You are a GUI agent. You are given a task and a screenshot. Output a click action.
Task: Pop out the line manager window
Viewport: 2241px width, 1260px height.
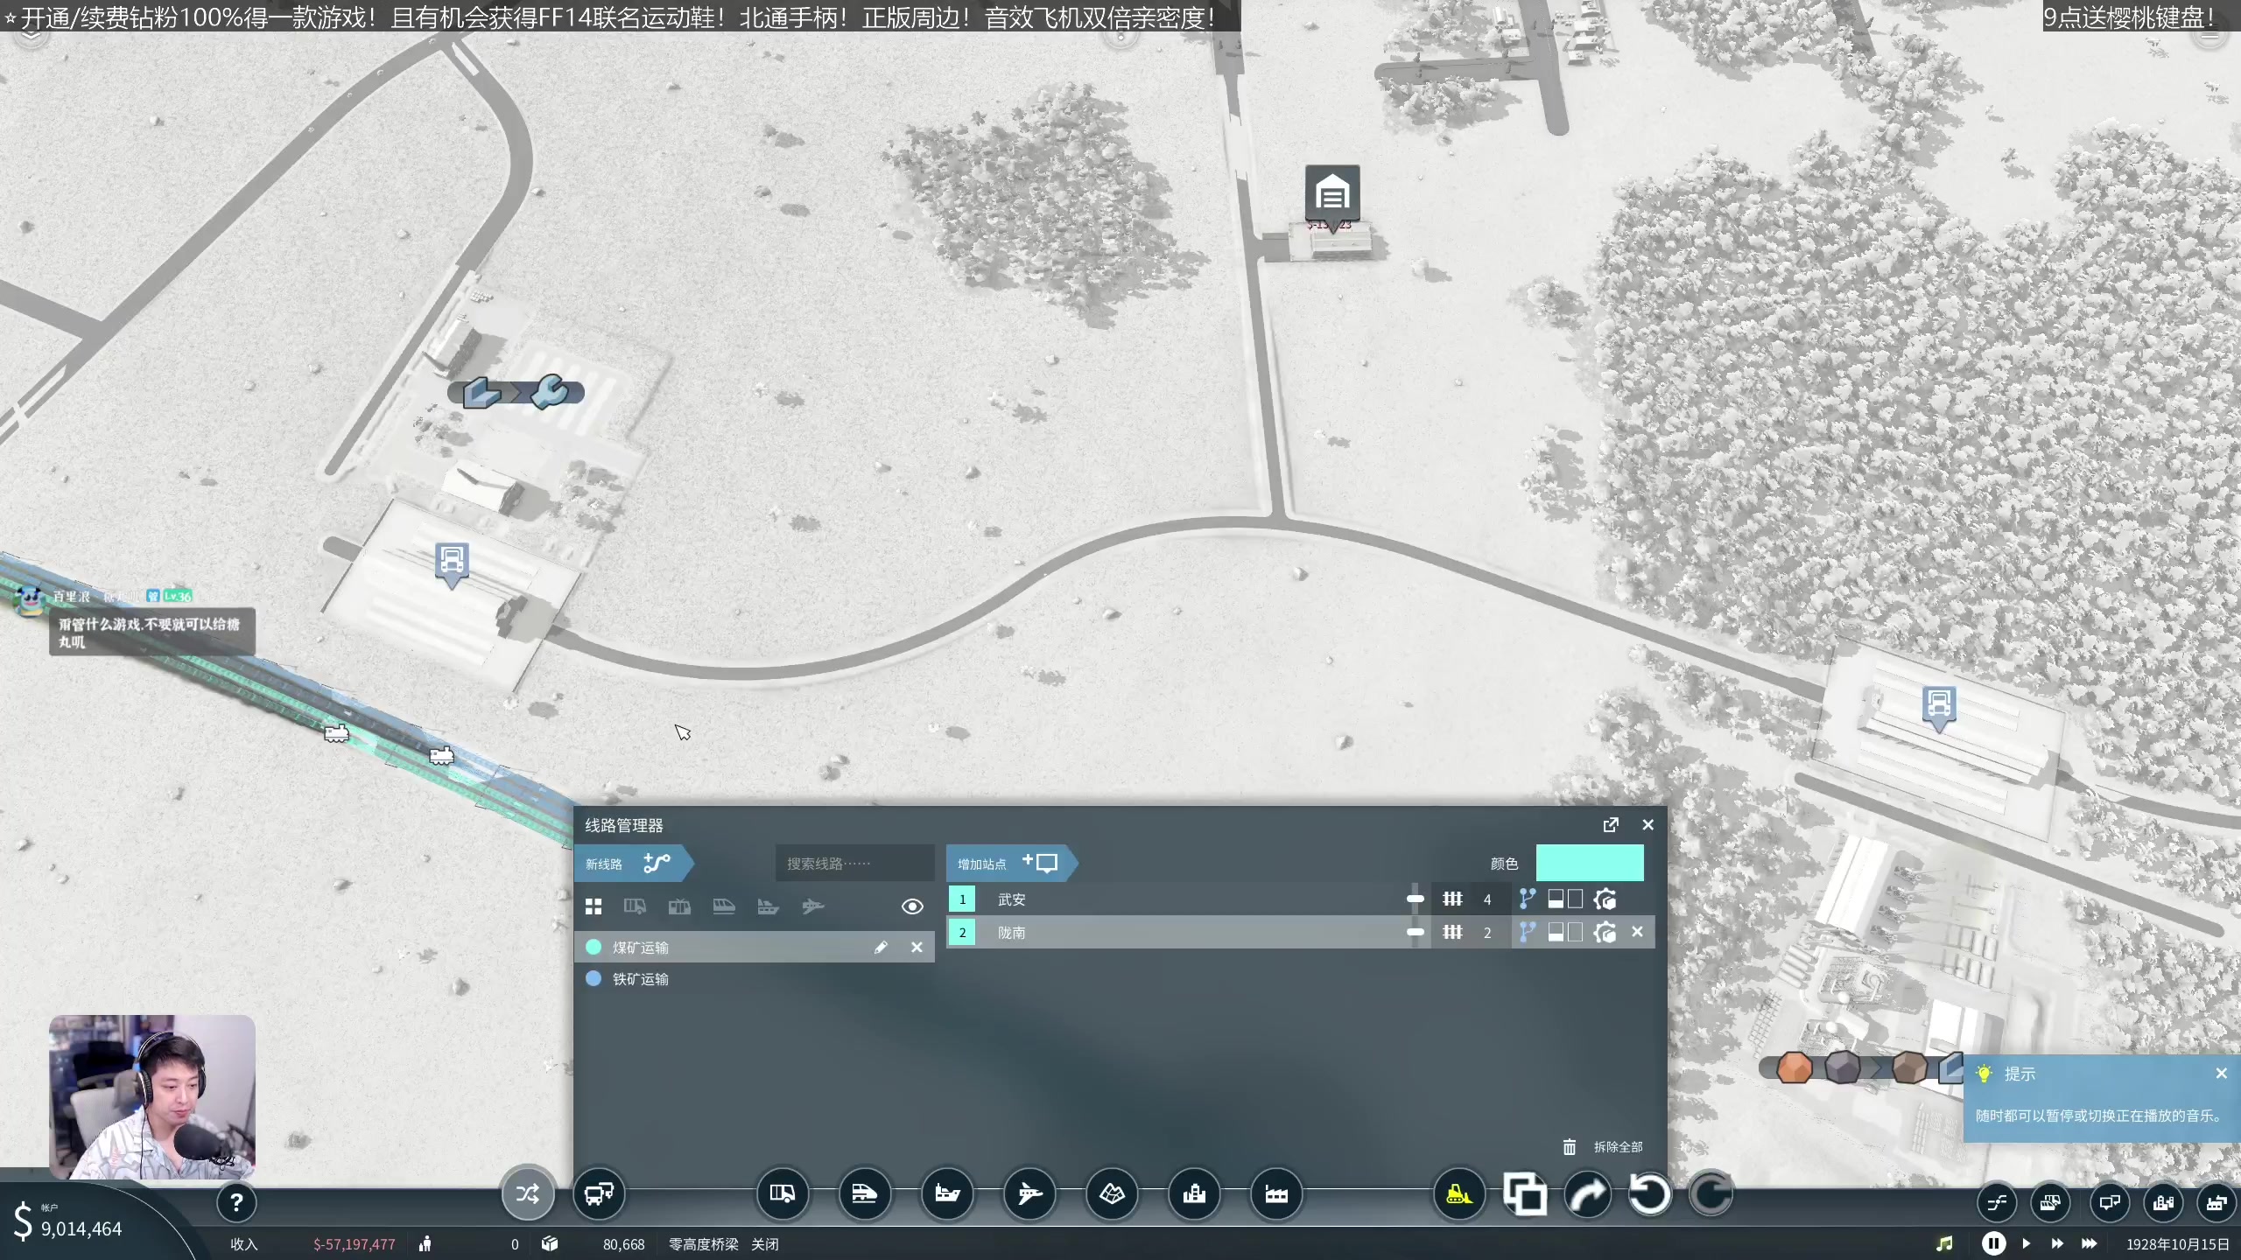point(1611,824)
